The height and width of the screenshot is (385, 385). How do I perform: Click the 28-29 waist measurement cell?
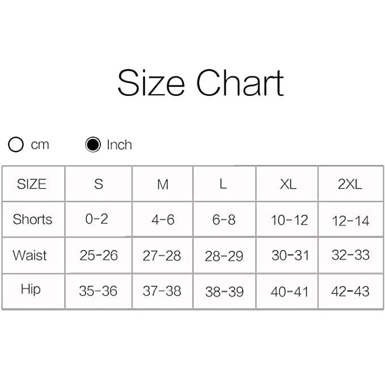click(x=224, y=256)
